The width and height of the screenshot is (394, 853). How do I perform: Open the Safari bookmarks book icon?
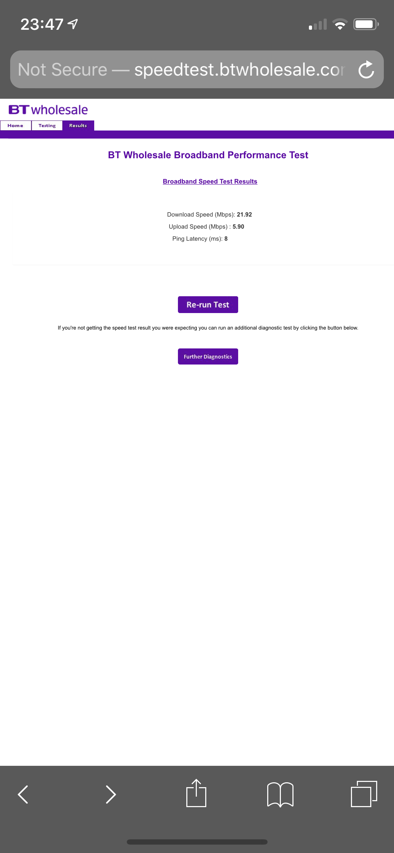coord(280,794)
